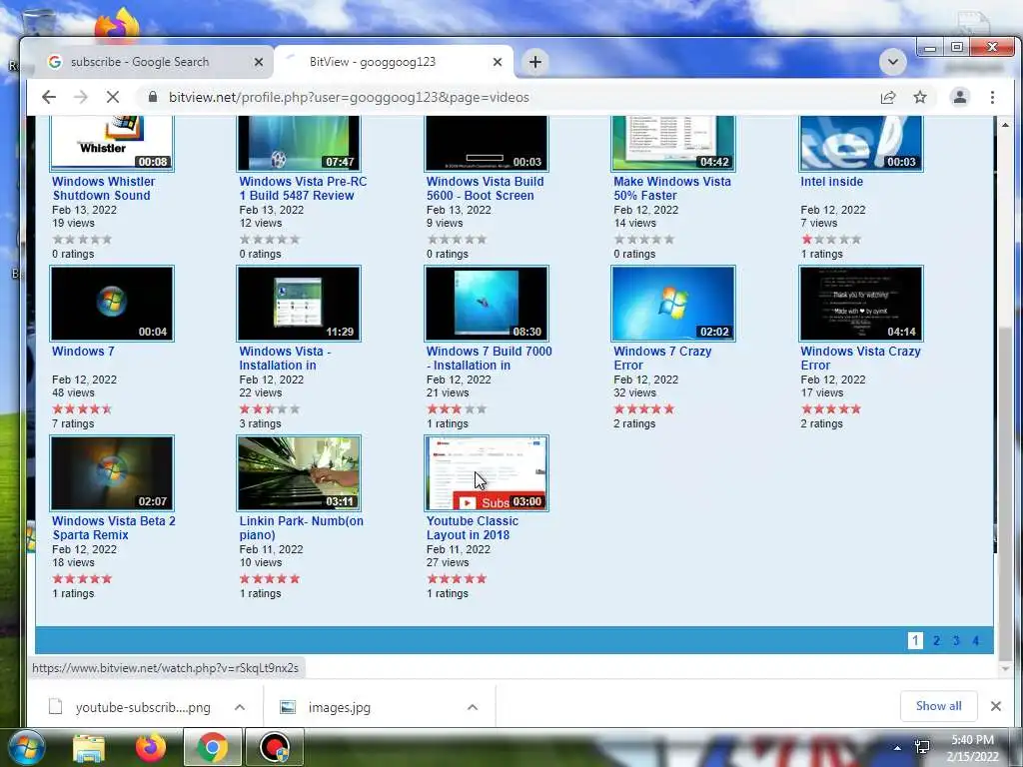Click the Youtube Classic Layout thumbnail
This screenshot has height=767, width=1023.
coord(487,472)
